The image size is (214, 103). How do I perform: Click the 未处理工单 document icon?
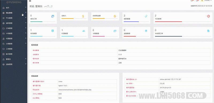(x=208, y=31)
